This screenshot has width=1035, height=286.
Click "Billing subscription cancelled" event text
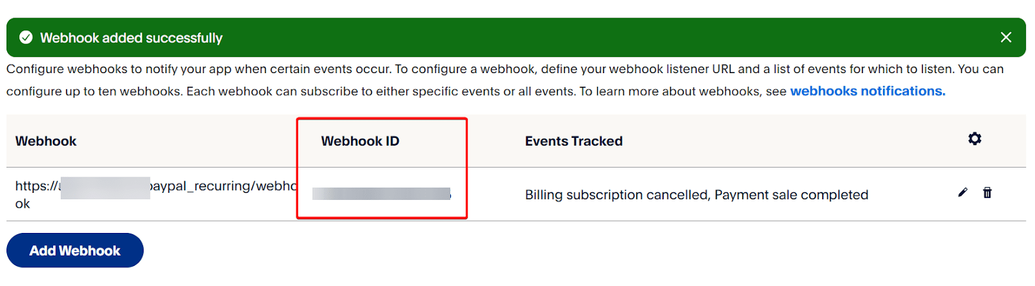coord(616,195)
